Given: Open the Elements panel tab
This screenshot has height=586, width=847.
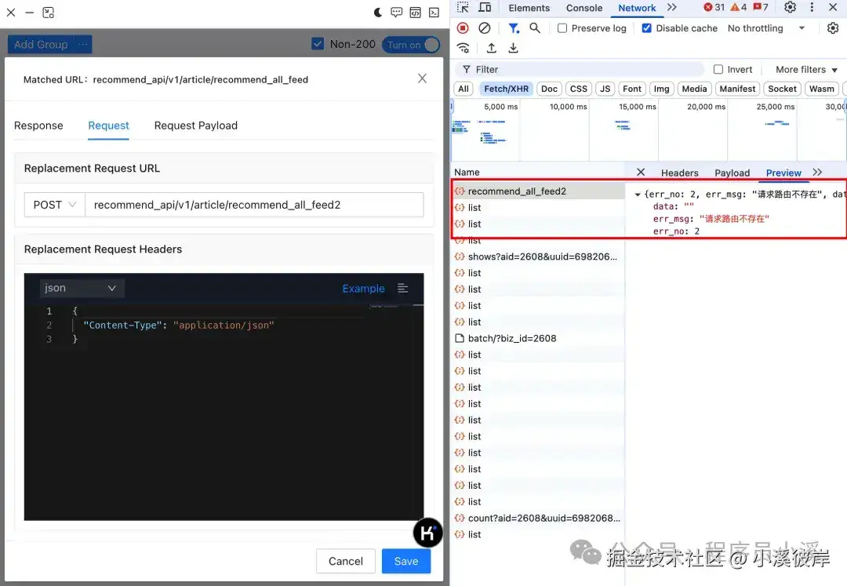Looking at the screenshot, I should pos(529,8).
